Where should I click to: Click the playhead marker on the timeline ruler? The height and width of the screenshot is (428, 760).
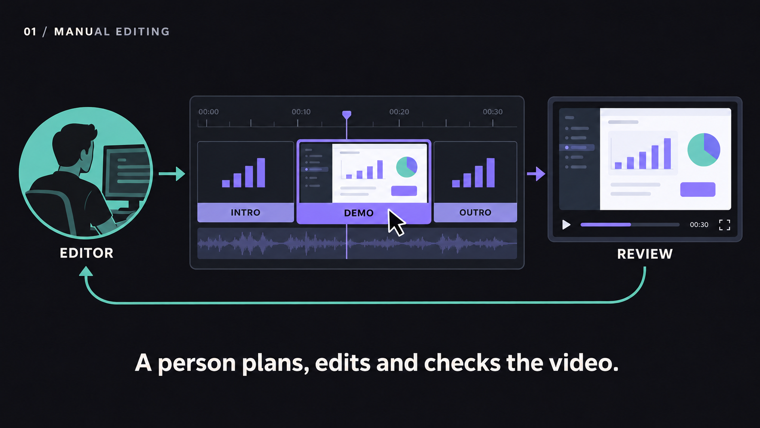tap(347, 115)
